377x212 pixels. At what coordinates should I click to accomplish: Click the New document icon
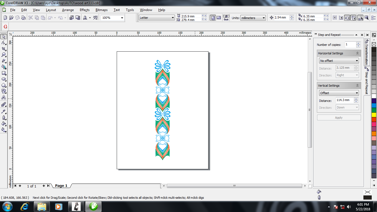point(5,18)
